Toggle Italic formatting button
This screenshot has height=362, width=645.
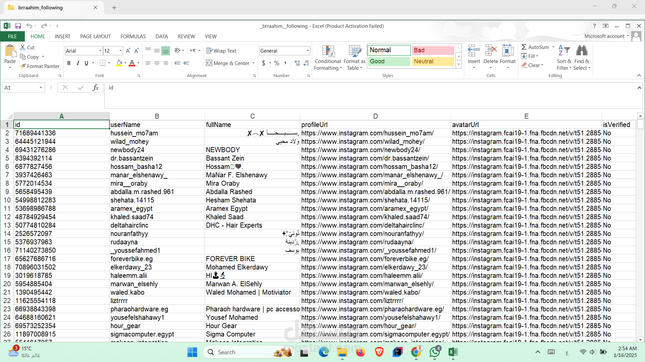point(78,63)
